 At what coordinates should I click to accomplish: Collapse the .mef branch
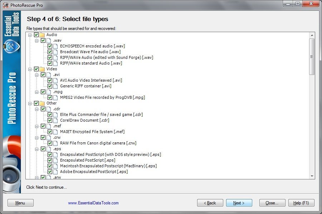[x=37, y=126]
